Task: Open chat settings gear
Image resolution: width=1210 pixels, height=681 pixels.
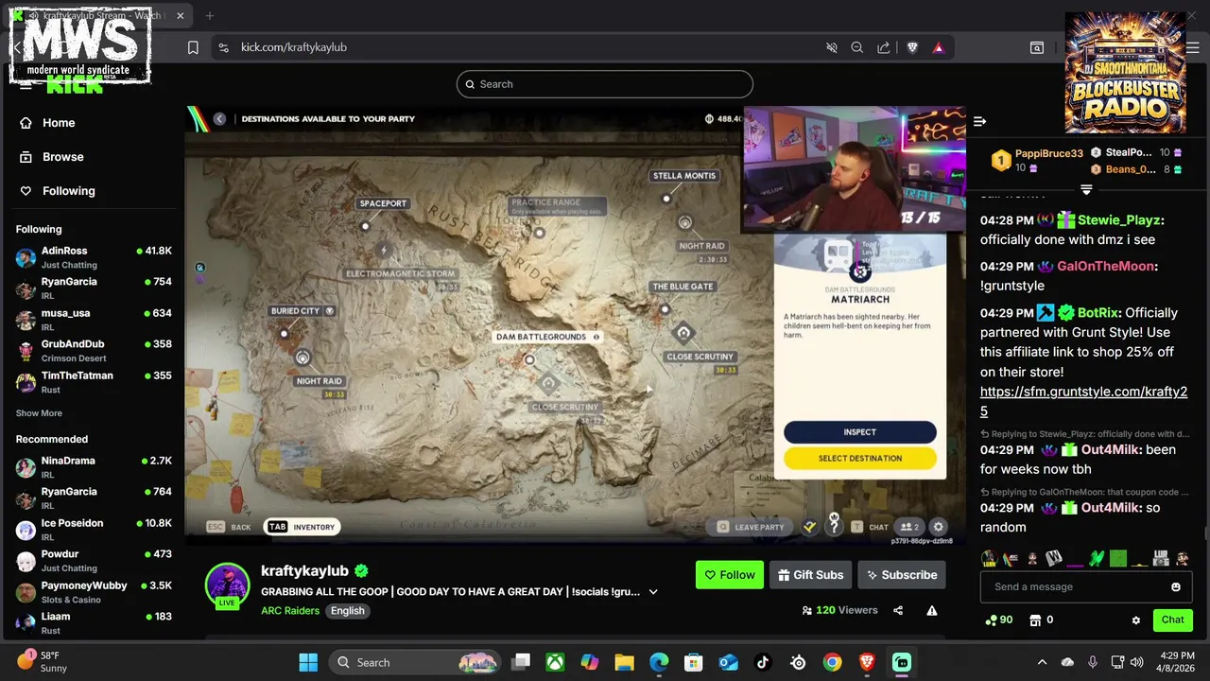Action: (1136, 620)
